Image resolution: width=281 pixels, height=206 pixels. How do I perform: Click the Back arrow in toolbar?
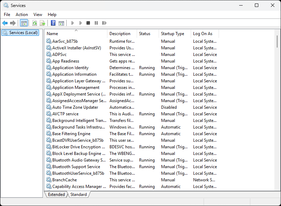coord(5,23)
